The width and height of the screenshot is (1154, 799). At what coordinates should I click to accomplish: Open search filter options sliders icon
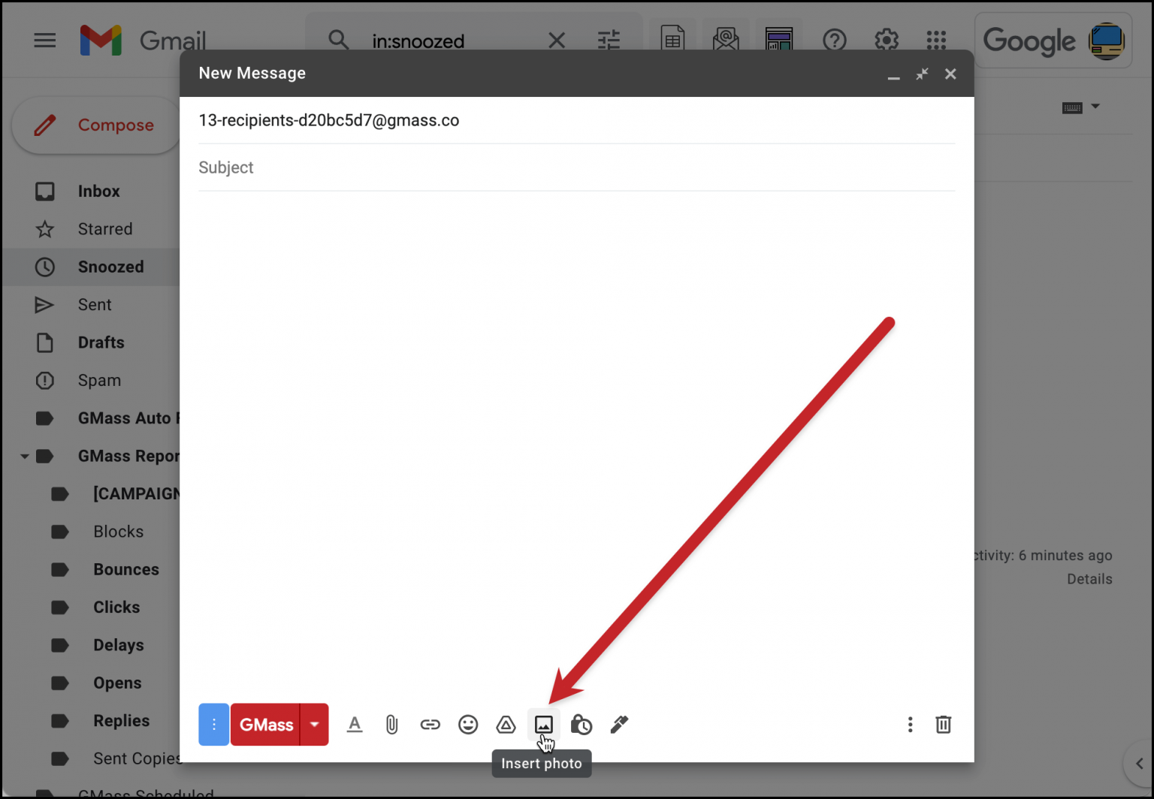point(609,41)
